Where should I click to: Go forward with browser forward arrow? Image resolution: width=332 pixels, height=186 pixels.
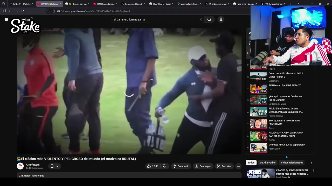click(17, 11)
